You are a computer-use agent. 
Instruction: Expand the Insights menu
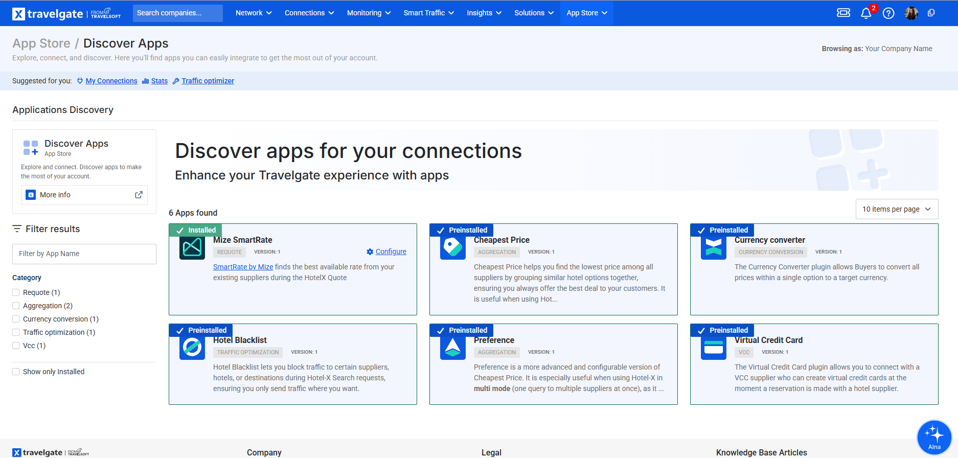(484, 13)
